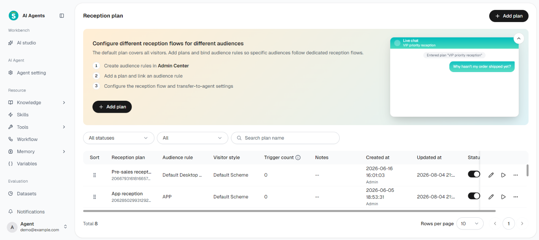Click the vertical table scrollbar
Screen dimensions: 539x240
pyautogui.click(x=528, y=171)
